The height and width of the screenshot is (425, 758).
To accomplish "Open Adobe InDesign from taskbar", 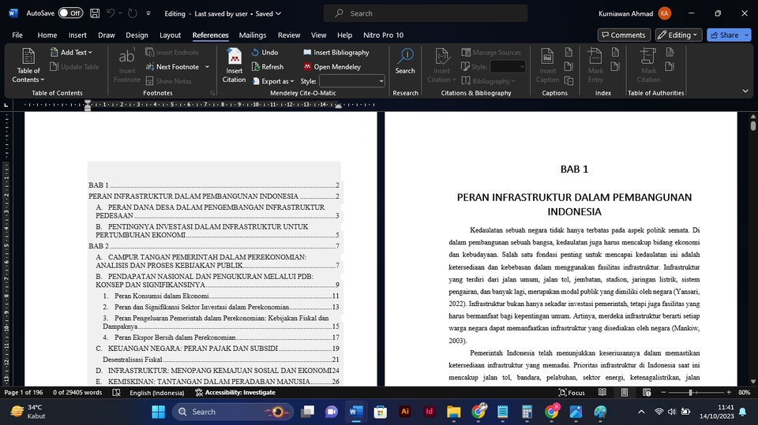I will tap(429, 412).
